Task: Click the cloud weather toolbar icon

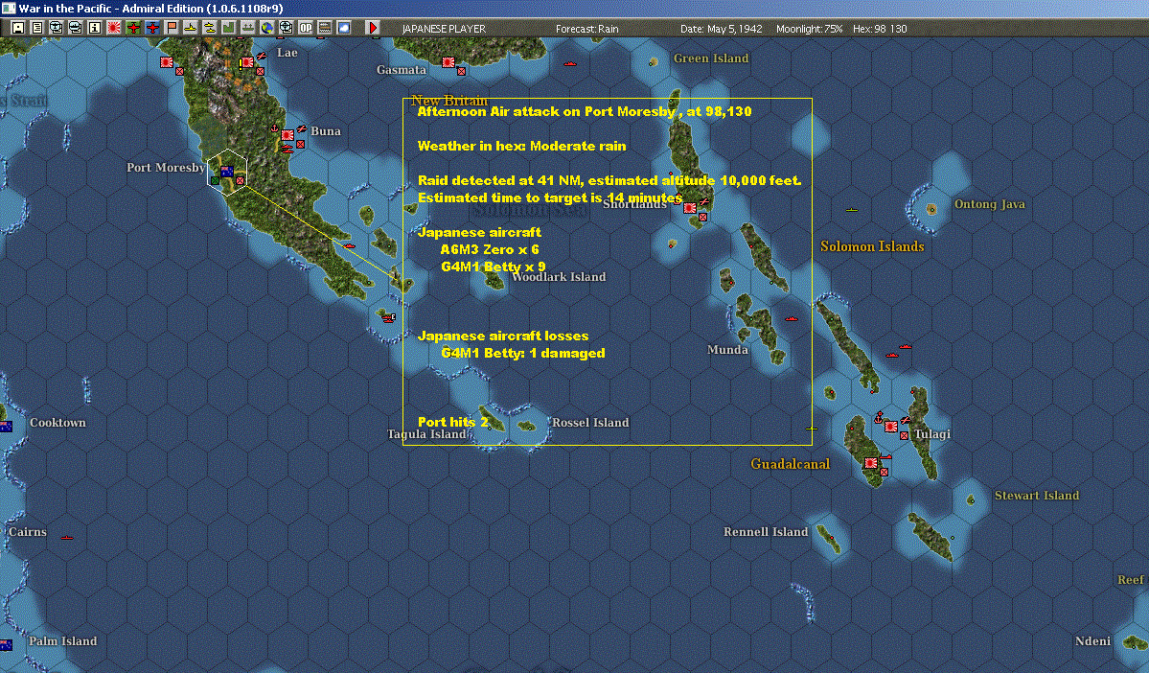Action: (344, 28)
